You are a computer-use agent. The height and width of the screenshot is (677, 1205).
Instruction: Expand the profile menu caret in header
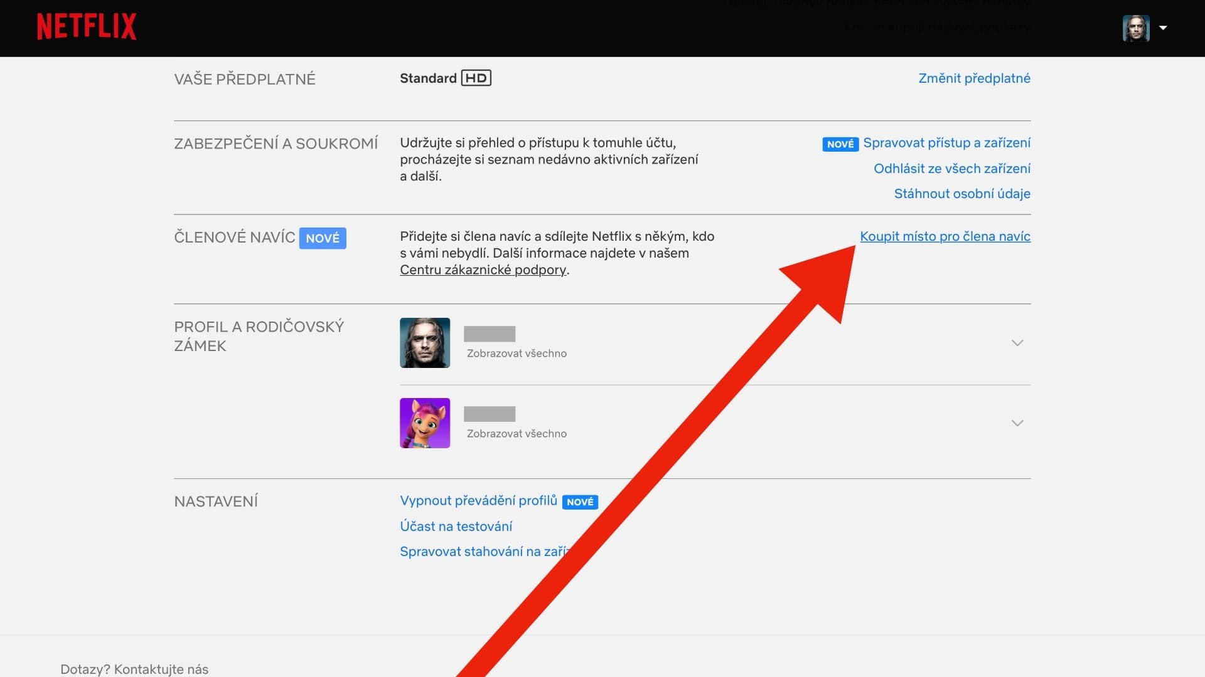click(x=1163, y=28)
